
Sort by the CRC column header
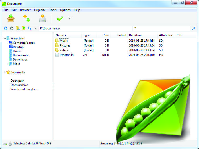coord(179,35)
